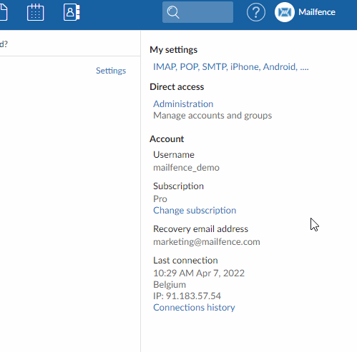Image resolution: width=357 pixels, height=352 pixels.
Task: Click the recovery email marketing@mailfence.com
Action: pos(207,242)
